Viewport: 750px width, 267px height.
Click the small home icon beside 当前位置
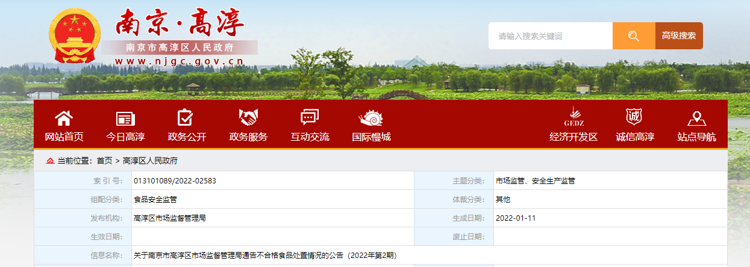click(50, 161)
